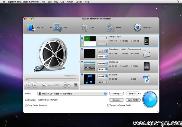Open snapshot options dropdown arrow
182x127 pixels.
(x=69, y=86)
